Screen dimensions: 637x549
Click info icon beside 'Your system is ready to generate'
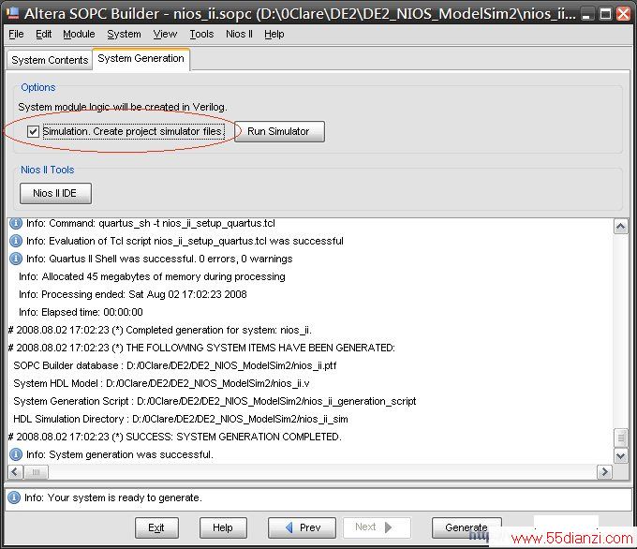tap(14, 497)
